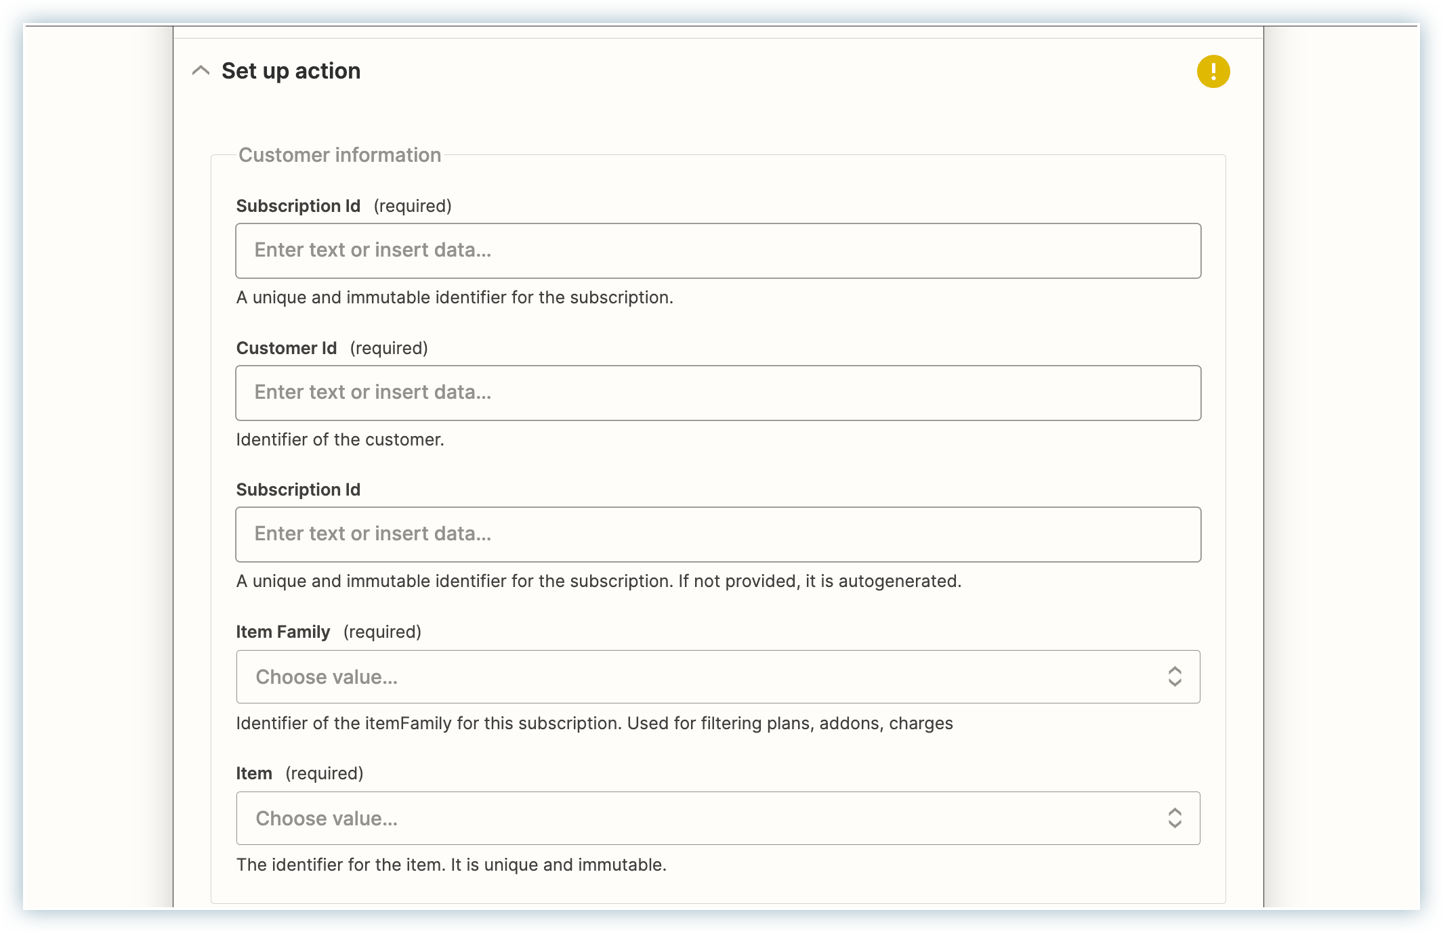Click 'The identifier for the item' help text

coord(451,865)
